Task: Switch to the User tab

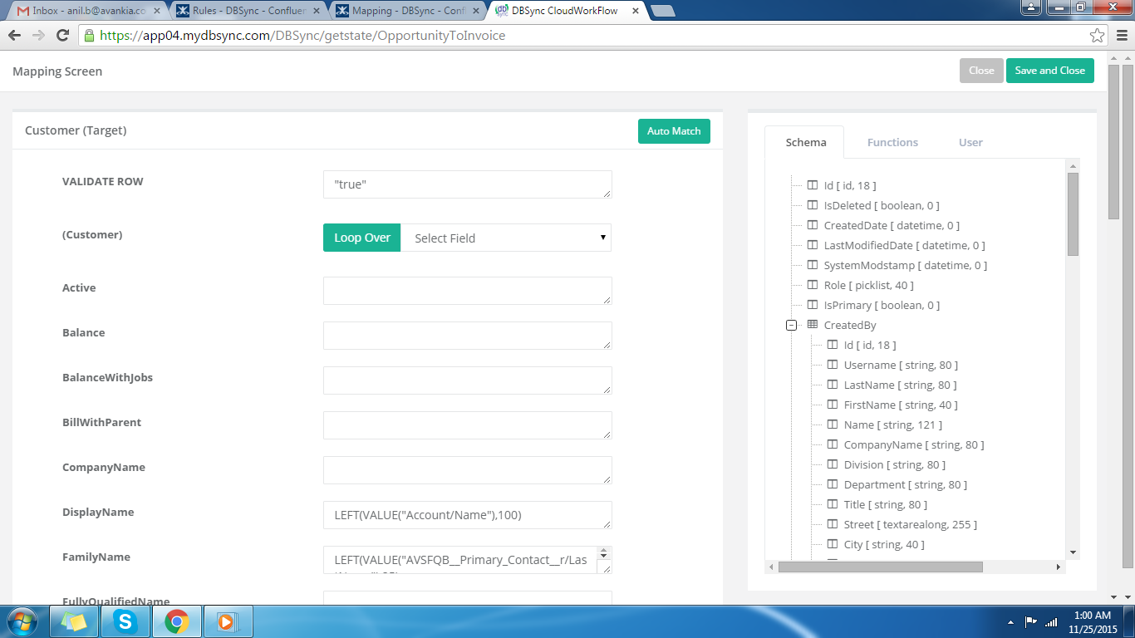Action: 970,142
